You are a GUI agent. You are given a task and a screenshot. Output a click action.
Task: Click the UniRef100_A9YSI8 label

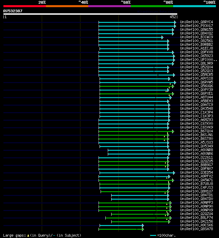tap(196, 78)
